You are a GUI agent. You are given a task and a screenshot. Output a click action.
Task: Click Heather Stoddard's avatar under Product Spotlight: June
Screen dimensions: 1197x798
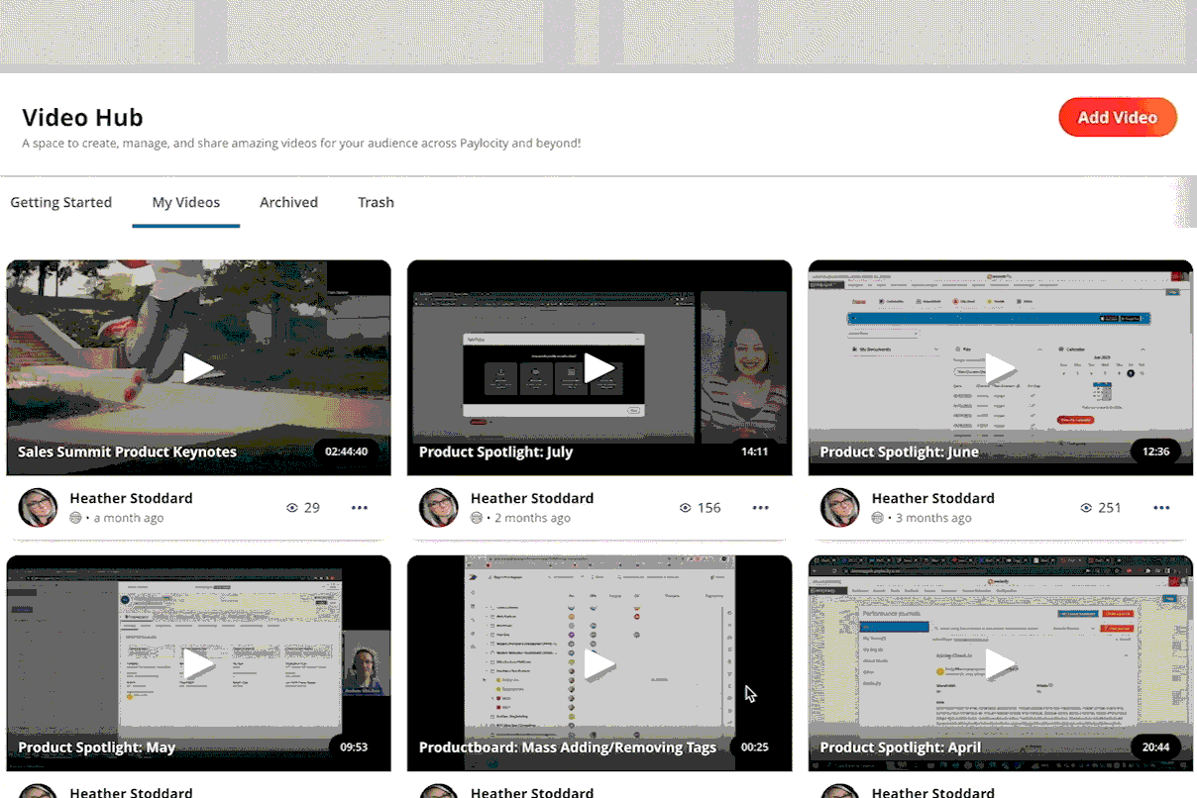tap(840, 508)
